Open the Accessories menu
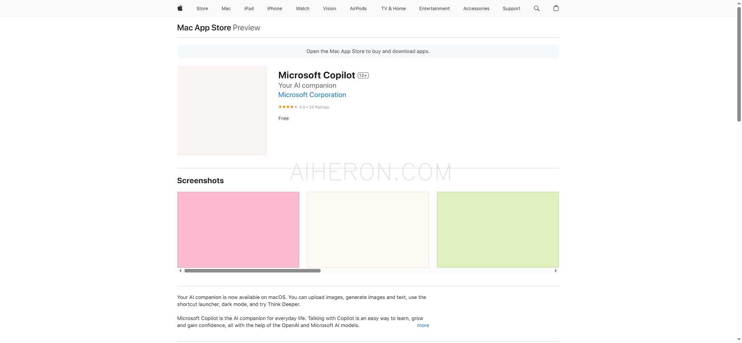The height and width of the screenshot is (343, 742). click(x=476, y=9)
